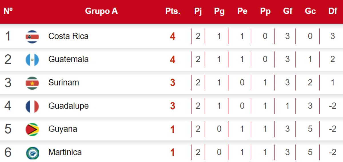This screenshot has width=343, height=162.
Task: Click the Guatemala flag icon
Action: [32, 60]
